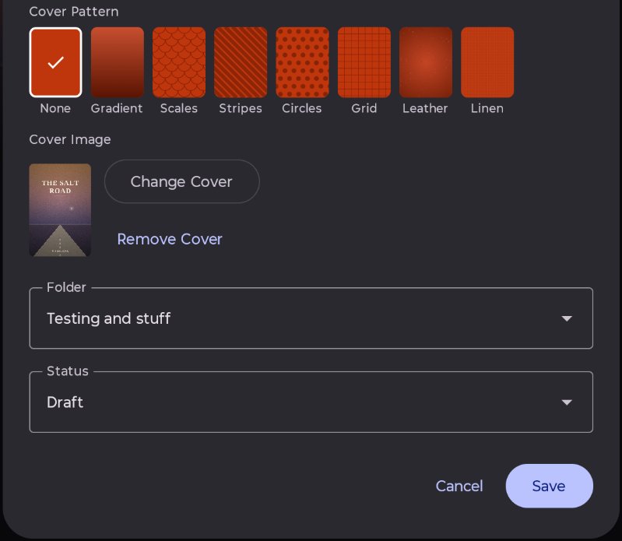Select the Stripes cover pattern
The image size is (622, 541).
click(241, 62)
